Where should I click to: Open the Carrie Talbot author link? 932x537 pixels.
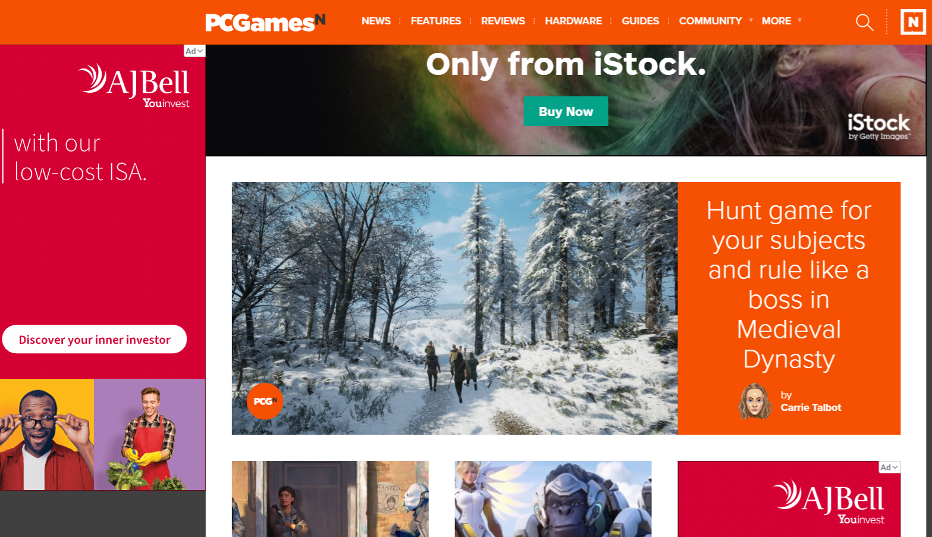point(811,407)
